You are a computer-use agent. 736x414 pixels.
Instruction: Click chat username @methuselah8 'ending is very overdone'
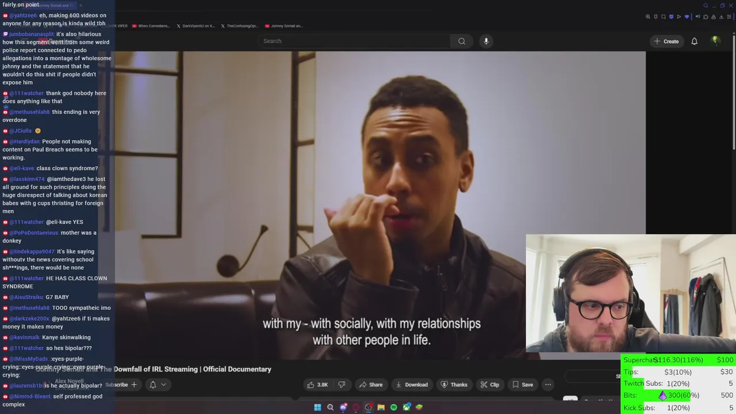[29, 112]
